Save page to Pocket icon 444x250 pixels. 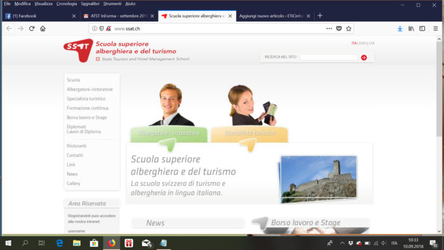(x=339, y=29)
